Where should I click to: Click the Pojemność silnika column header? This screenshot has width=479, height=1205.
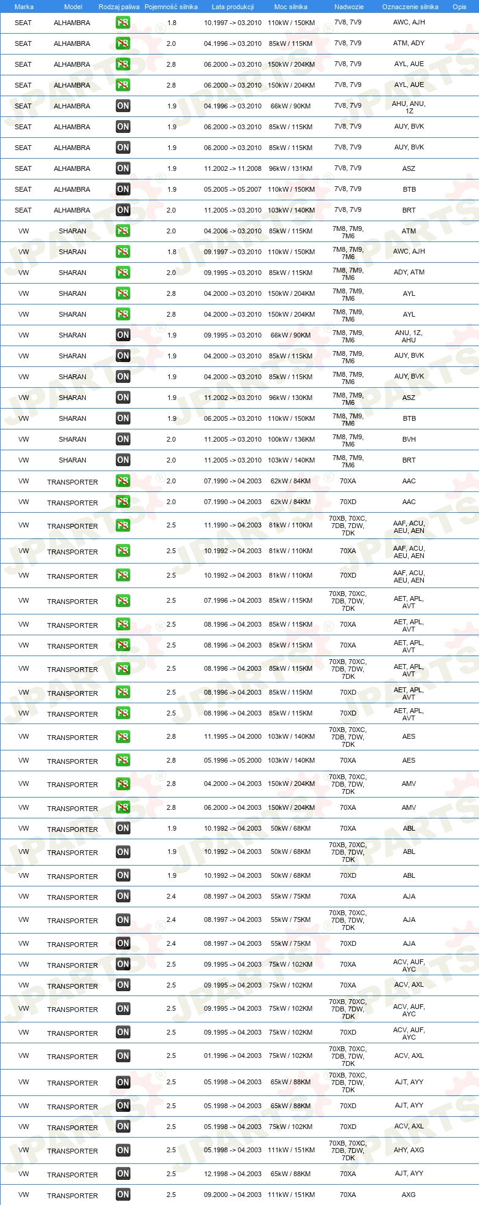(x=171, y=7)
